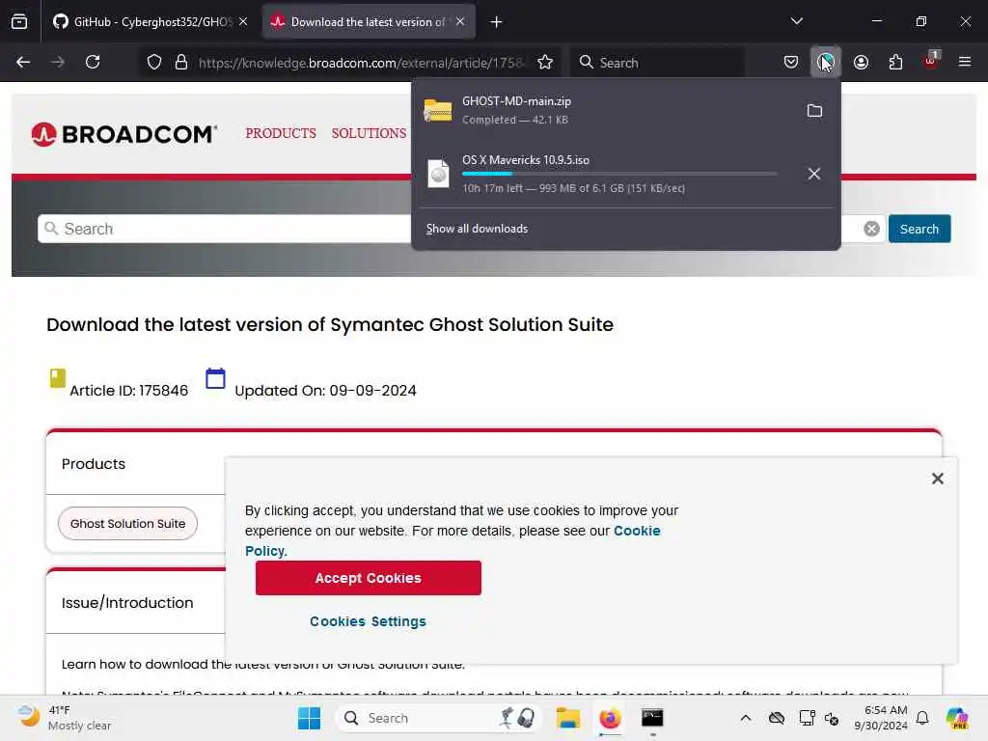Click the Windows taskbar Search box
The image size is (988, 741).
pyautogui.click(x=439, y=718)
